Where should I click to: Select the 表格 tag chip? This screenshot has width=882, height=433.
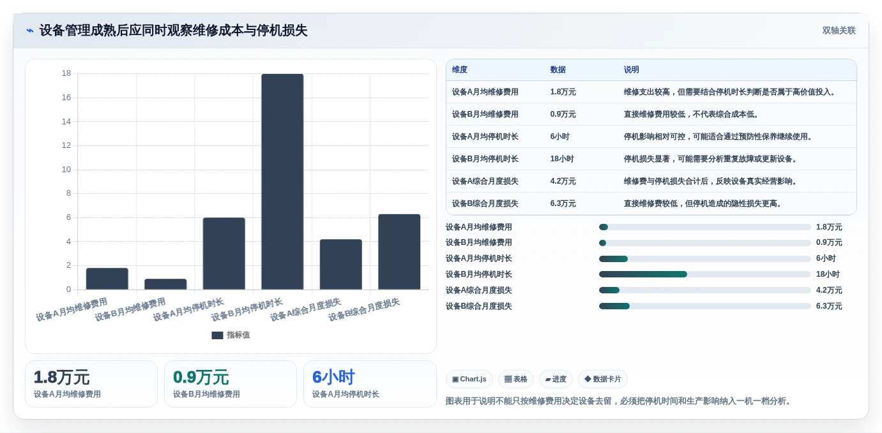pos(516,379)
